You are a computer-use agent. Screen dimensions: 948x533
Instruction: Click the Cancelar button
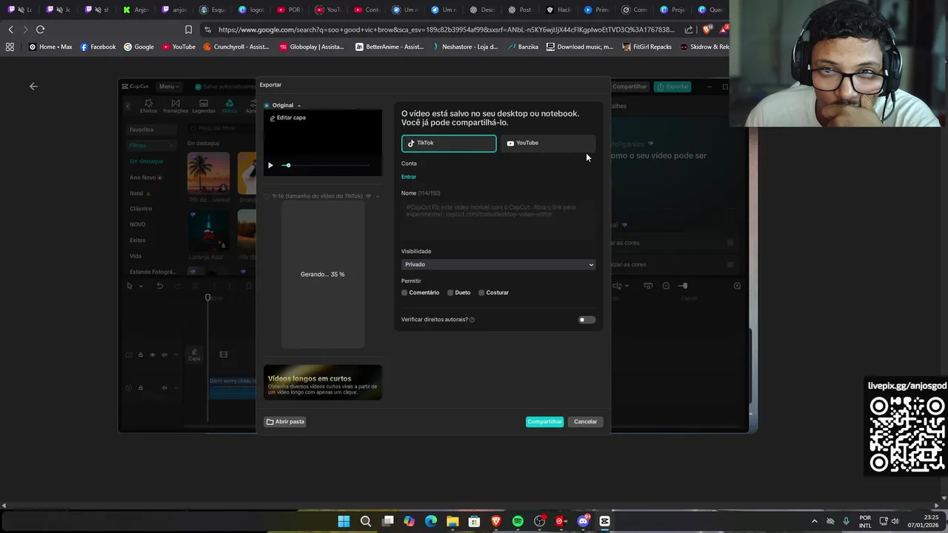tap(585, 422)
